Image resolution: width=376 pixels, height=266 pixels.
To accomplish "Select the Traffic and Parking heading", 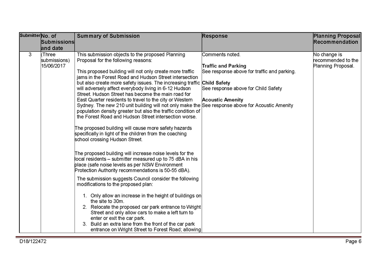I will pos(224,66).
